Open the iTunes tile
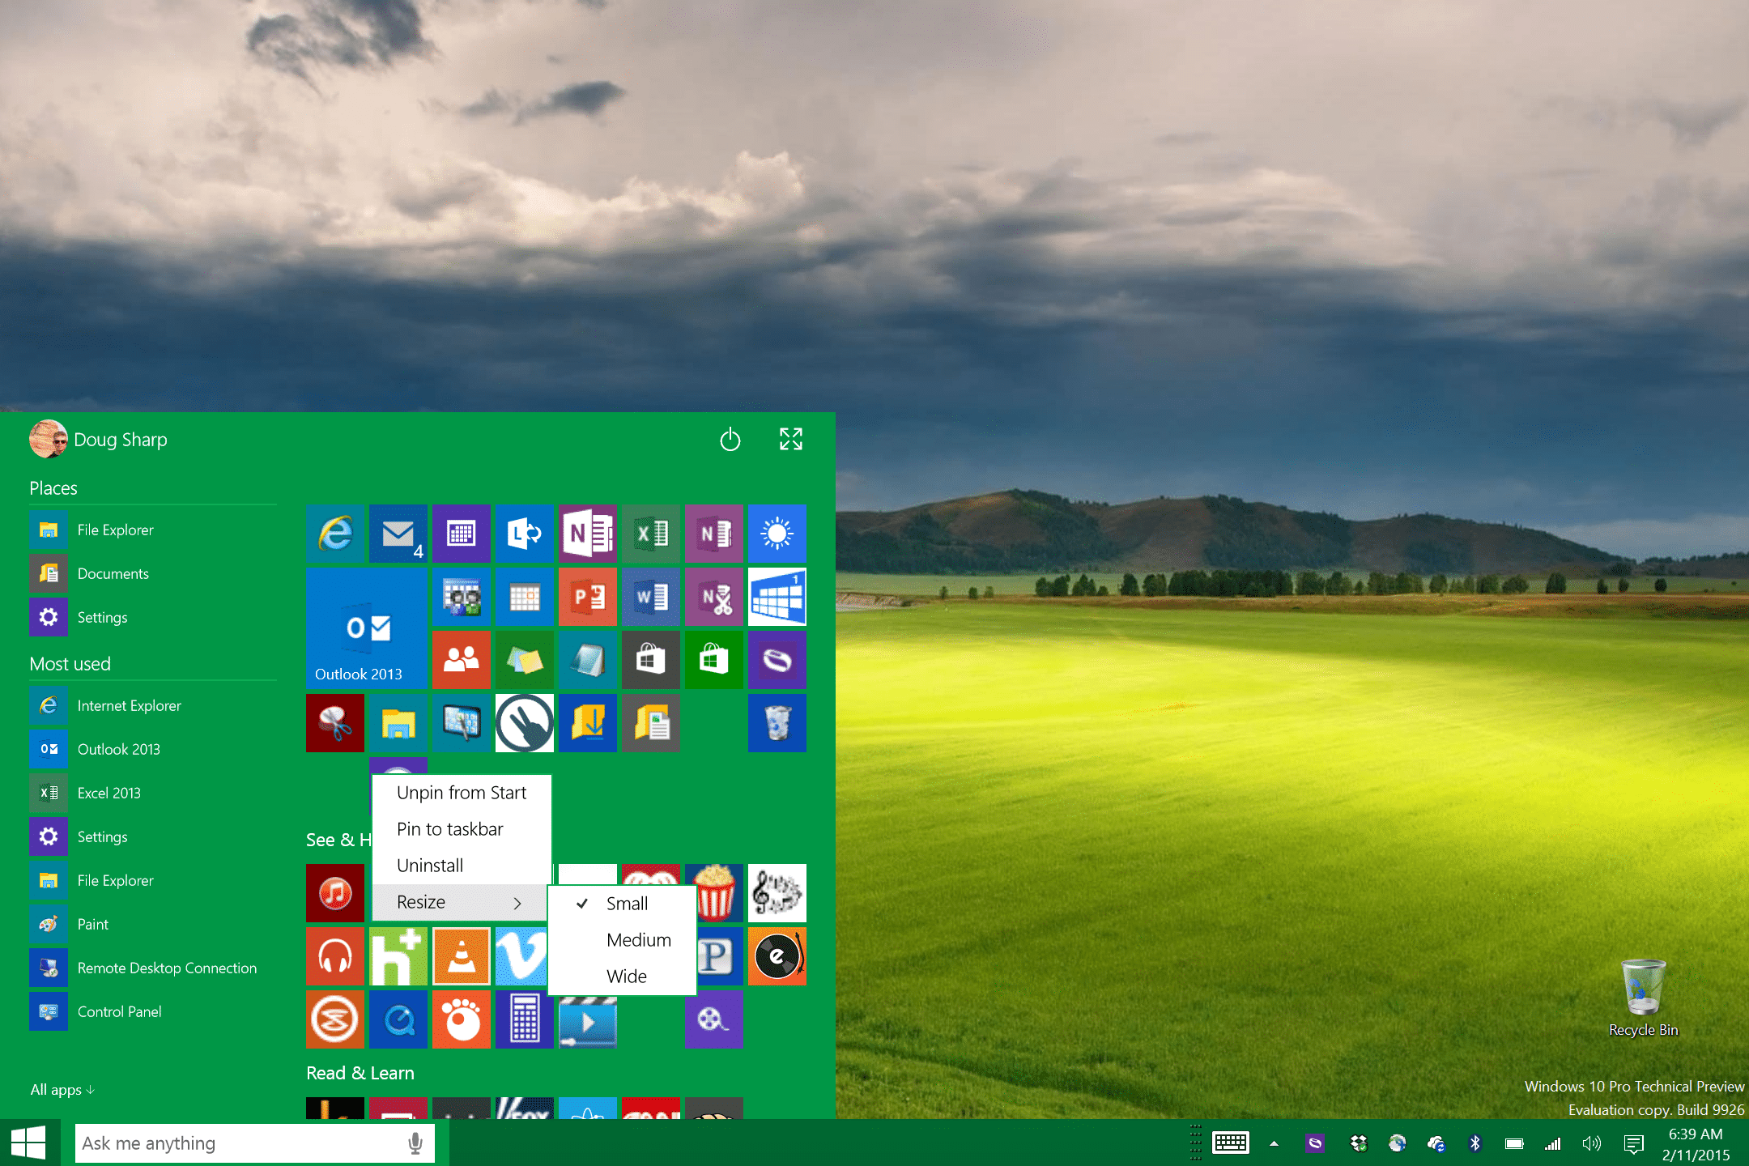 335,893
